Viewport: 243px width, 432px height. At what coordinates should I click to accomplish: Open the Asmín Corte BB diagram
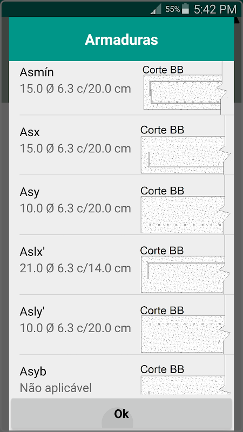pos(185,88)
